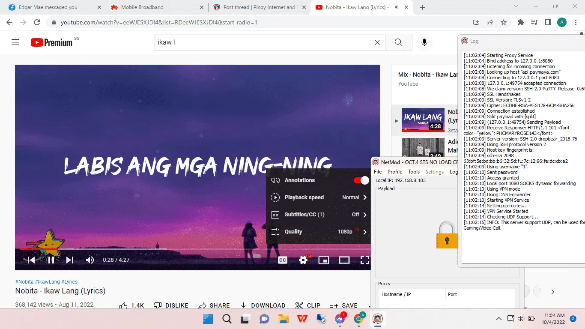
Task: Open Messenger from the taskbar
Action: tap(340, 319)
